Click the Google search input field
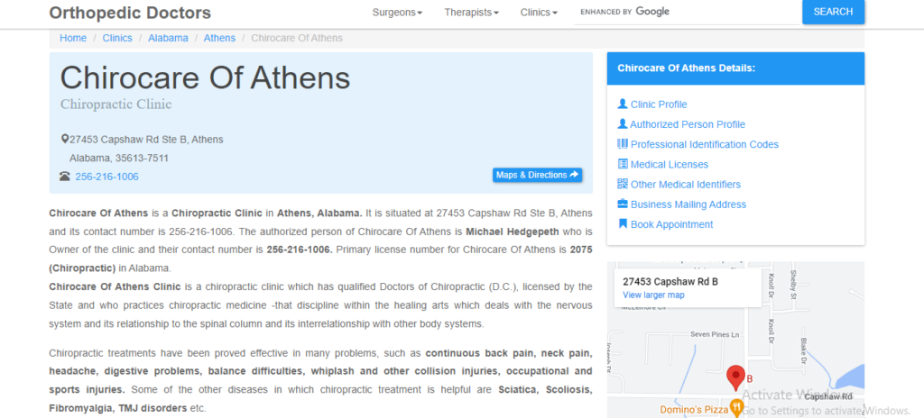This screenshot has height=418, width=924. (x=731, y=12)
